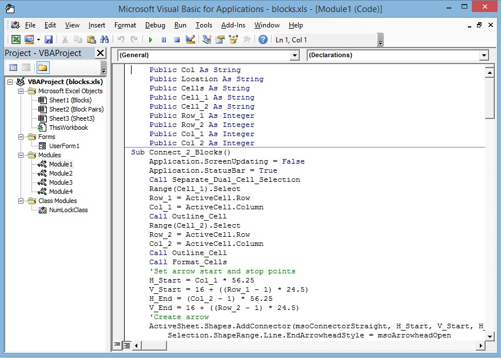The image size is (501, 358).
Task: Click the Undo arrow icon
Action: pyautogui.click(x=121, y=39)
